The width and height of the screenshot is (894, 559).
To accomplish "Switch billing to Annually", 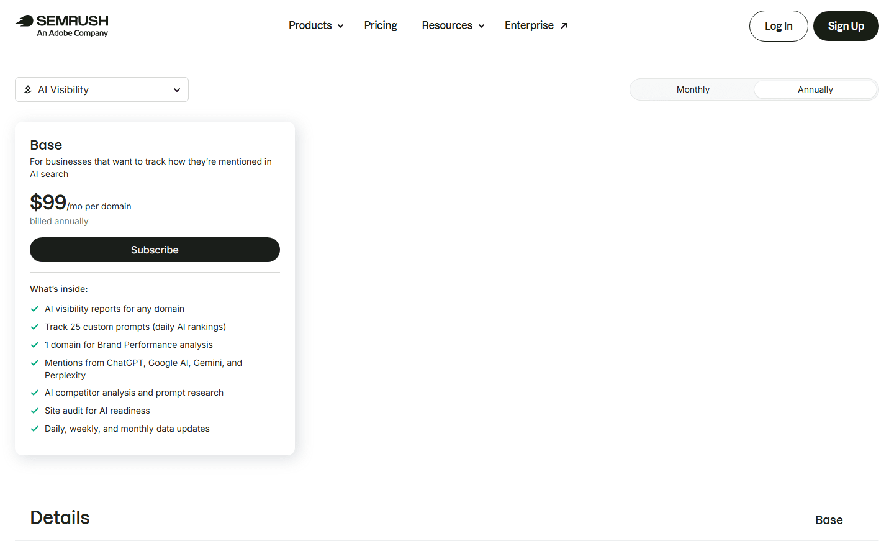I will pyautogui.click(x=815, y=89).
